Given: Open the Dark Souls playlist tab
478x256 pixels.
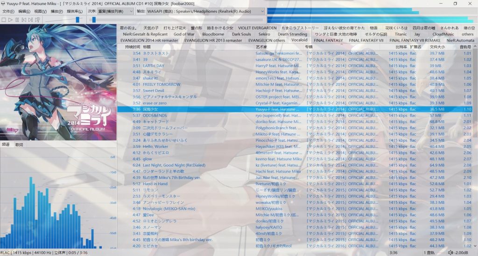Looking at the screenshot, I should click(241, 34).
